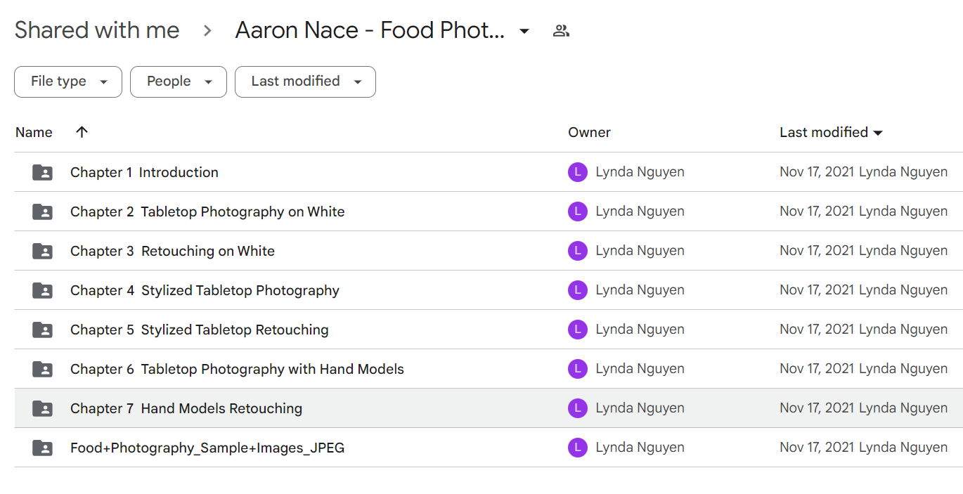Viewport: 963px width, 494px height.
Task: Open the Last modified column sort dropdown
Action: coord(878,133)
